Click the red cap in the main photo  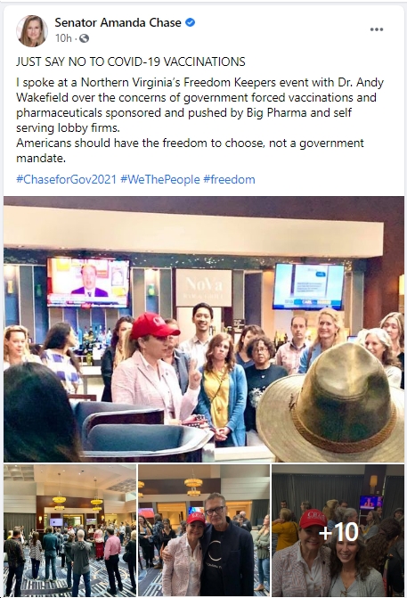[x=153, y=326]
